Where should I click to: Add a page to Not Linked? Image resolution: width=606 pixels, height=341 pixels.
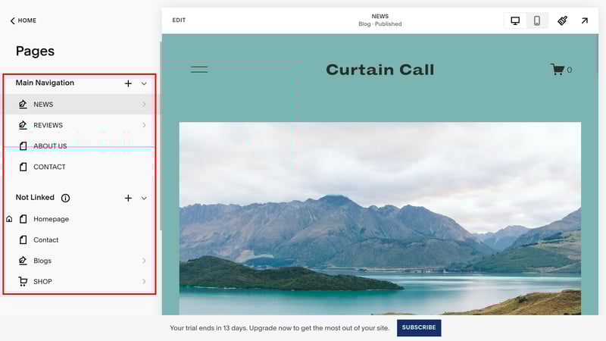click(128, 198)
